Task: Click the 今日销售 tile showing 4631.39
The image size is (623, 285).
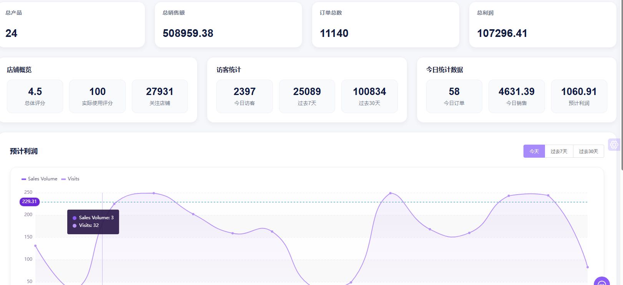Action: (x=517, y=96)
